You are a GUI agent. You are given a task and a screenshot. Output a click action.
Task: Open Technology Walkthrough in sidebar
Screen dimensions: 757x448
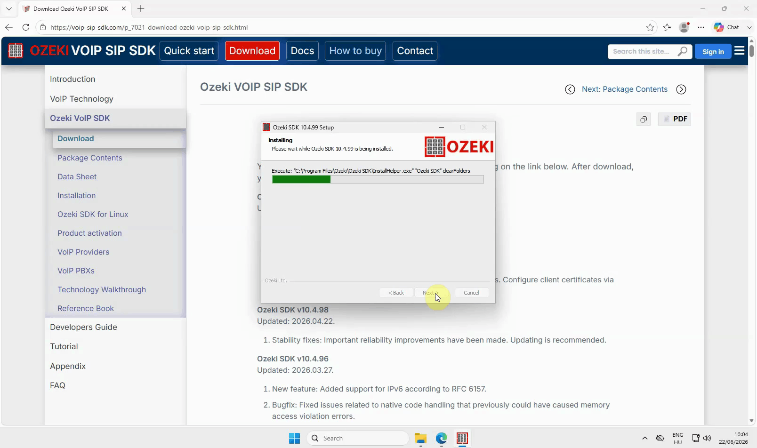click(x=102, y=289)
